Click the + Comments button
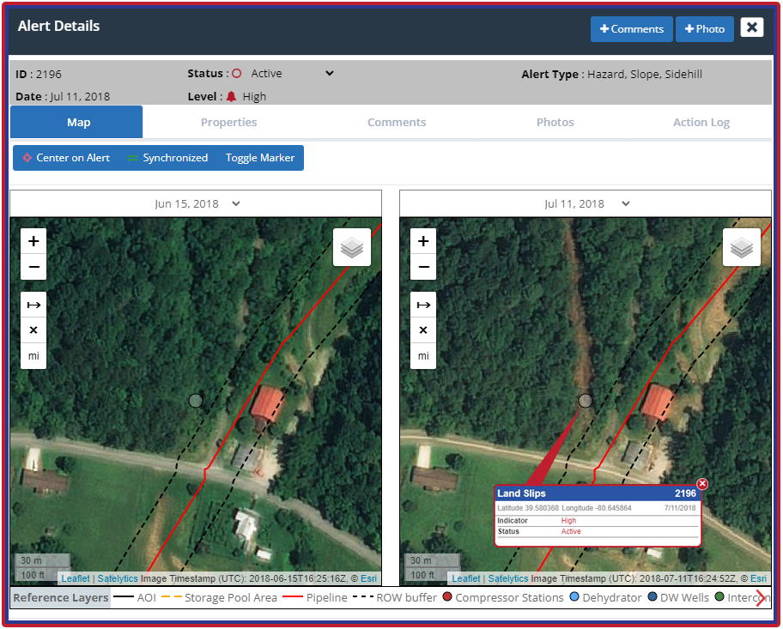The width and height of the screenshot is (783, 629). point(631,29)
